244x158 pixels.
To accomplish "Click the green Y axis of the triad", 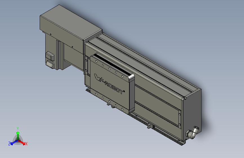I will click(18, 136).
